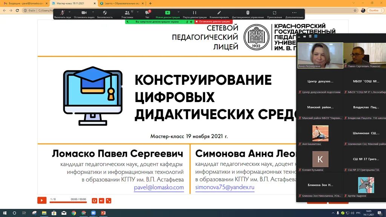
Task: Click microphone icon in green sharing banner
Action: (187, 21)
